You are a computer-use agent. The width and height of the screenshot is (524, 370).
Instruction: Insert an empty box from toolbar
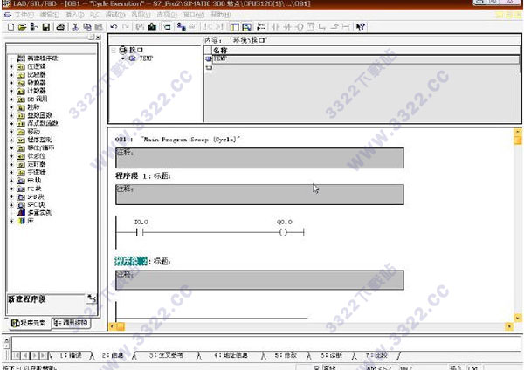[310, 27]
